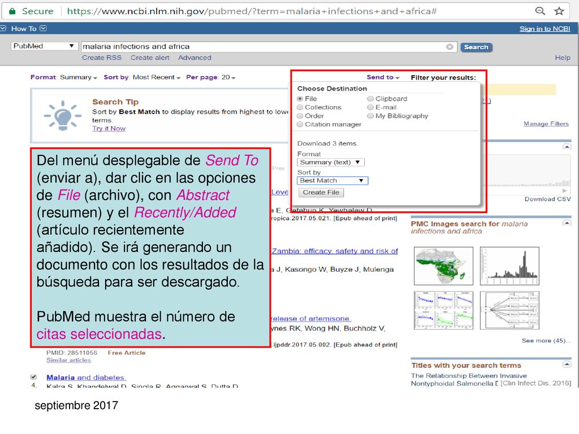The image size is (579, 434).
Task: Open The Relationship Between Invasive Nontyphoidal Salmonella title
Action: pyautogui.click(x=469, y=379)
